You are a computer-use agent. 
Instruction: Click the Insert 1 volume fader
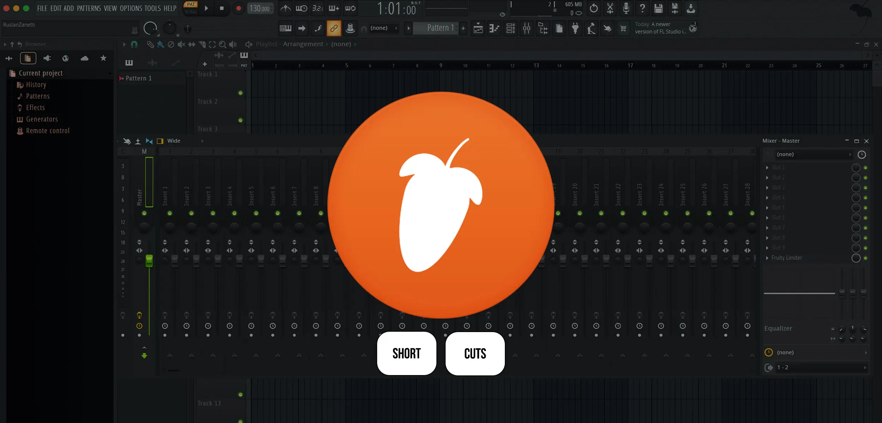point(175,261)
